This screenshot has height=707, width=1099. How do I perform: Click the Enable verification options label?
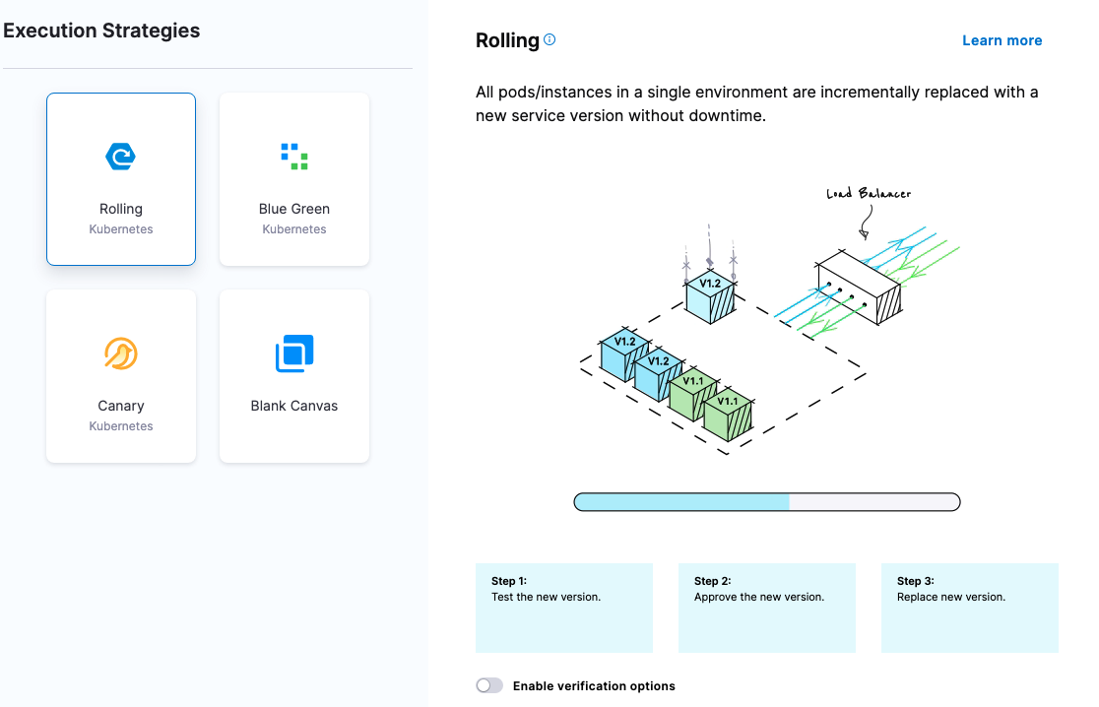pos(594,685)
